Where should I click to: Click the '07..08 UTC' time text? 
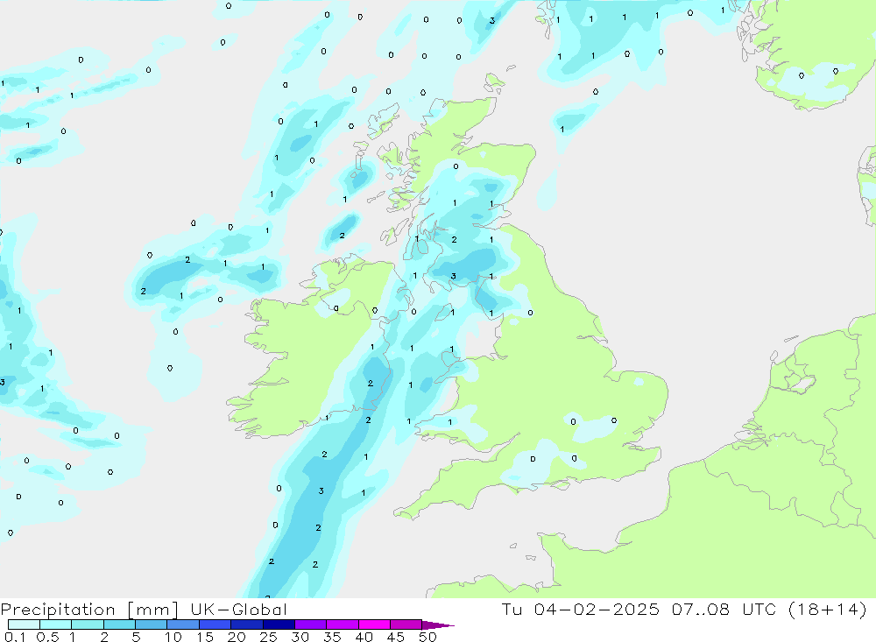(724, 609)
